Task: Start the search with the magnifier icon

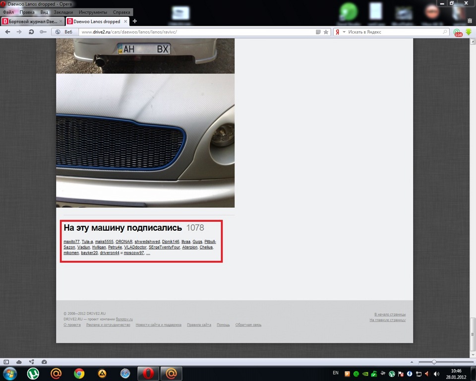Action: point(445,32)
